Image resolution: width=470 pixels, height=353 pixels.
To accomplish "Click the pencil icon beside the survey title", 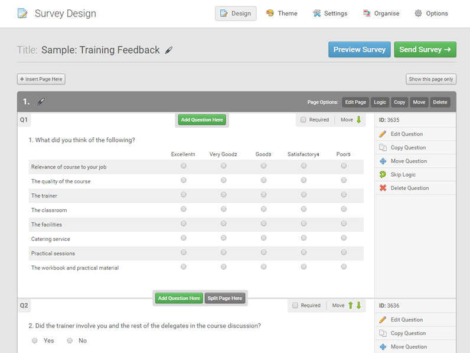I will pyautogui.click(x=169, y=50).
